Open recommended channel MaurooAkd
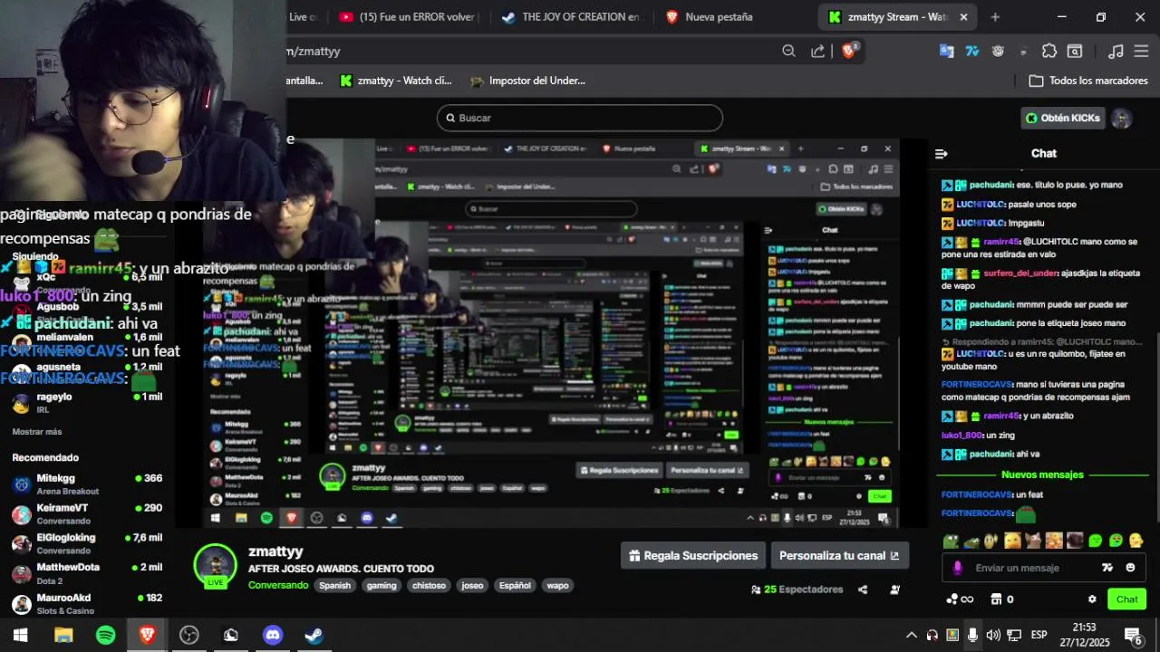 (x=87, y=604)
